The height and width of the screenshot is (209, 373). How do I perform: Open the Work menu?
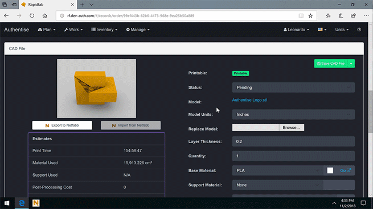tap(73, 30)
